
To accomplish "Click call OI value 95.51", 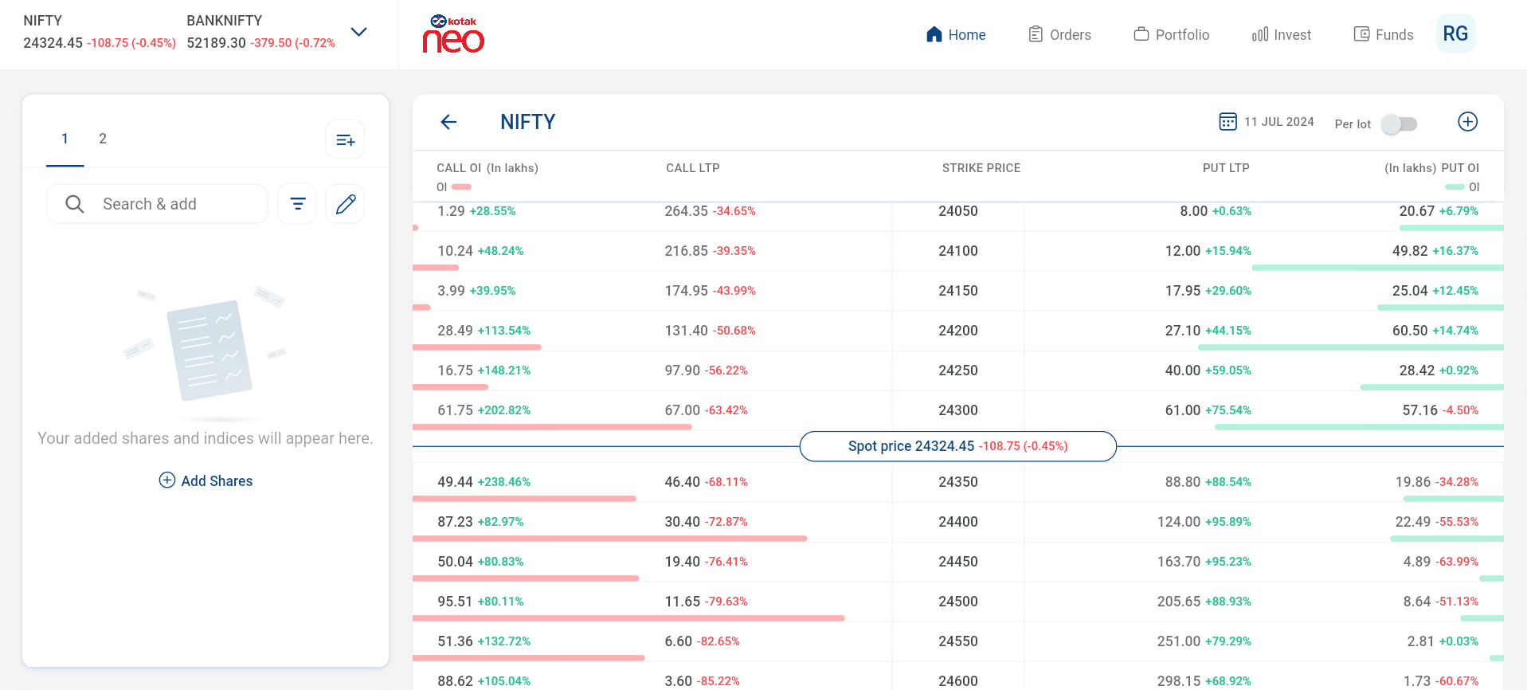I will coord(455,602).
